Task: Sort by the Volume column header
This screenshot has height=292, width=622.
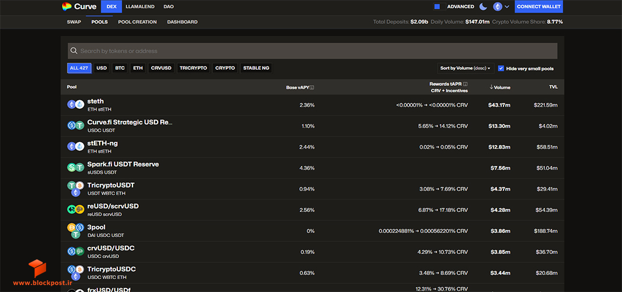Action: [500, 88]
